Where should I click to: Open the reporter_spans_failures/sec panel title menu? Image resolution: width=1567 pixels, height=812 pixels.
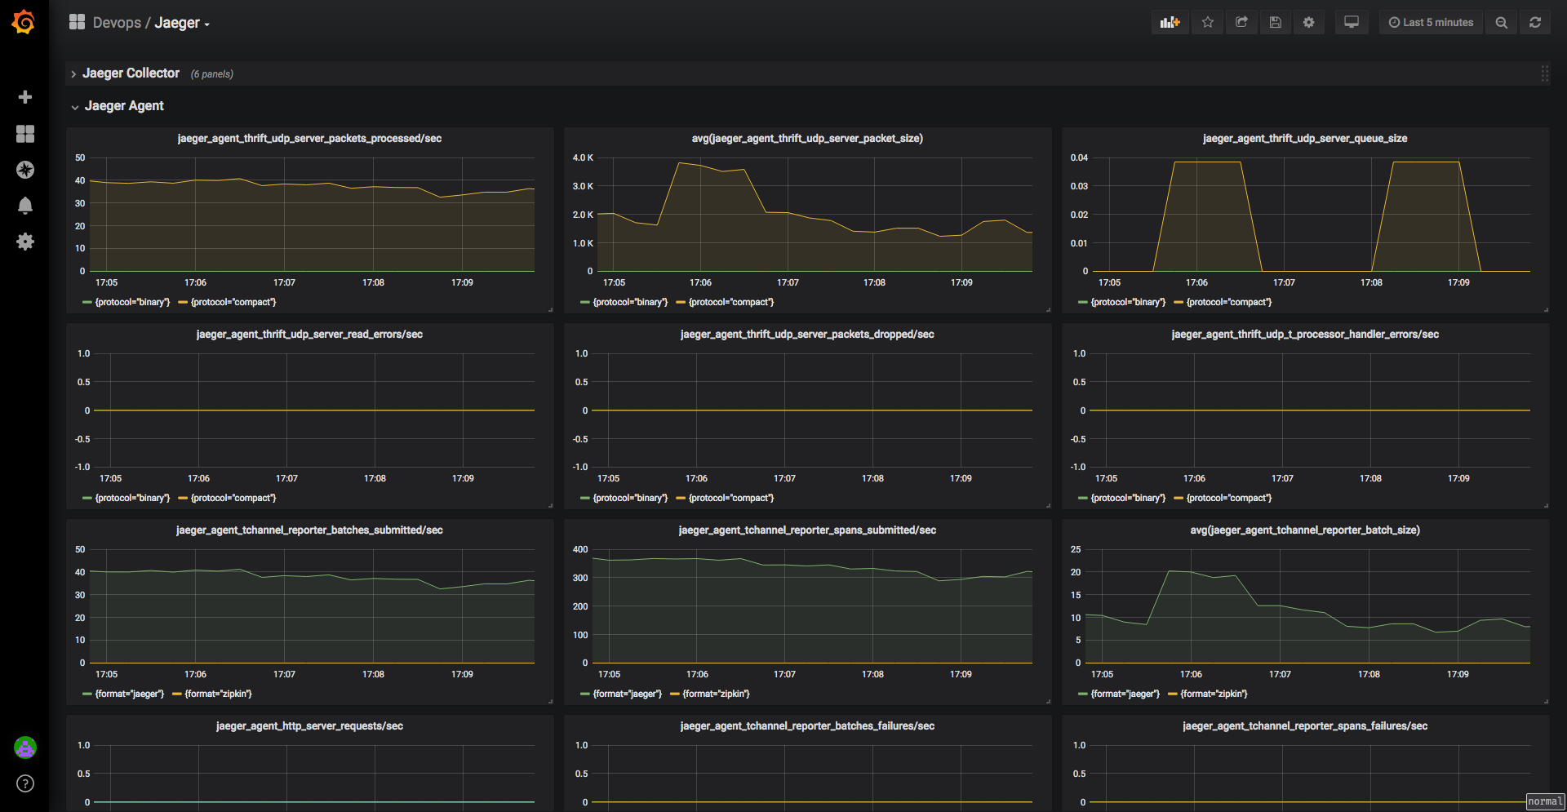click(1305, 726)
